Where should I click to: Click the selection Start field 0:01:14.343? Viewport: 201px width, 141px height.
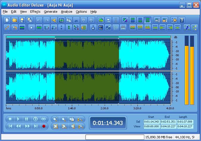(x=152, y=122)
